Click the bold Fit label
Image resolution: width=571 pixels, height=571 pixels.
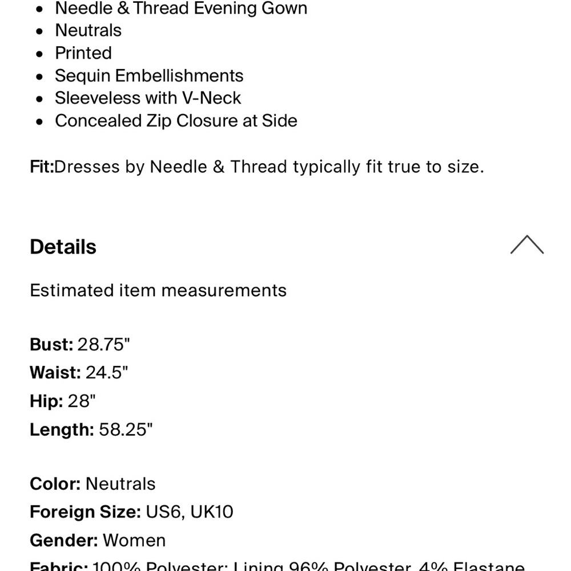coord(42,167)
